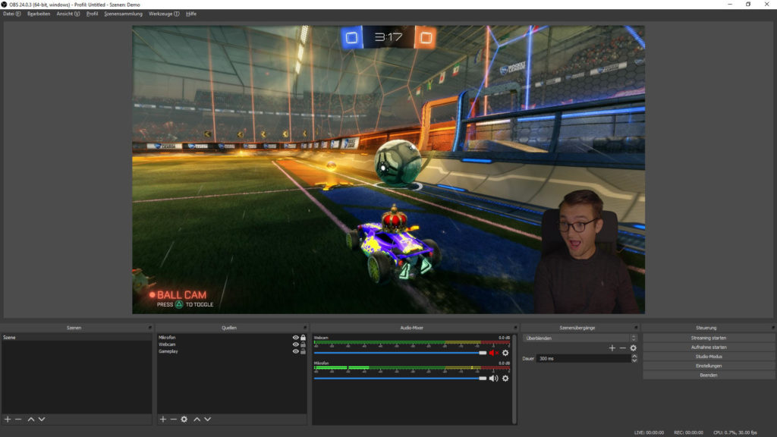
Task: Click the REC: 00:00:00 status text
Action: point(688,432)
